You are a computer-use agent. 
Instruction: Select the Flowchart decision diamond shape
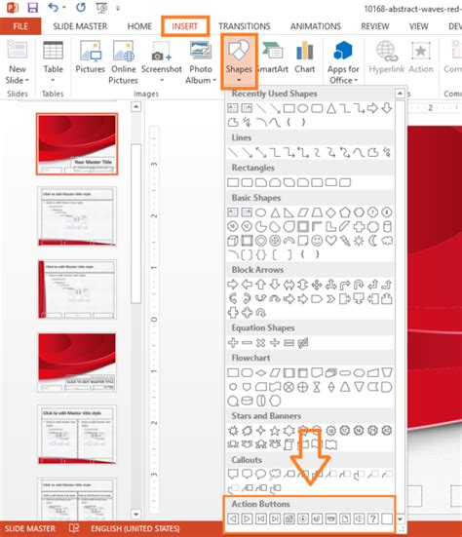(260, 372)
